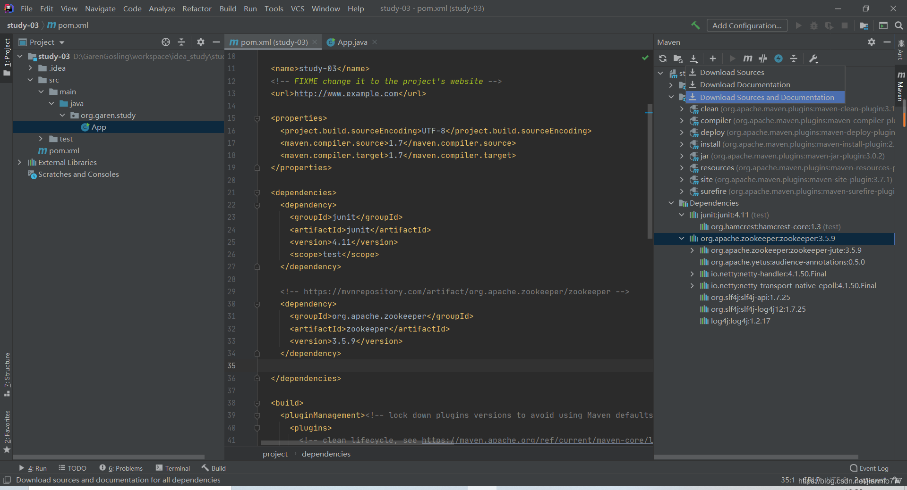Click cursor position 35:1 in status bar
Screen dimensions: 907x490
(787, 480)
